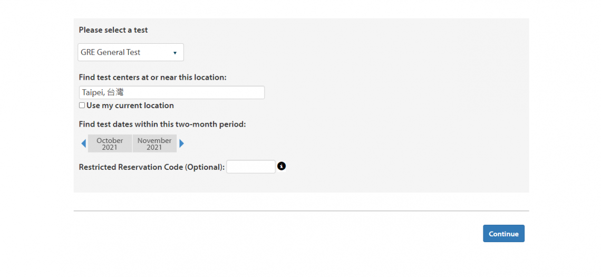Viewport: 601px width, 277px height.
Task: Show info about Restricted Reservation Code
Action: coord(282,166)
